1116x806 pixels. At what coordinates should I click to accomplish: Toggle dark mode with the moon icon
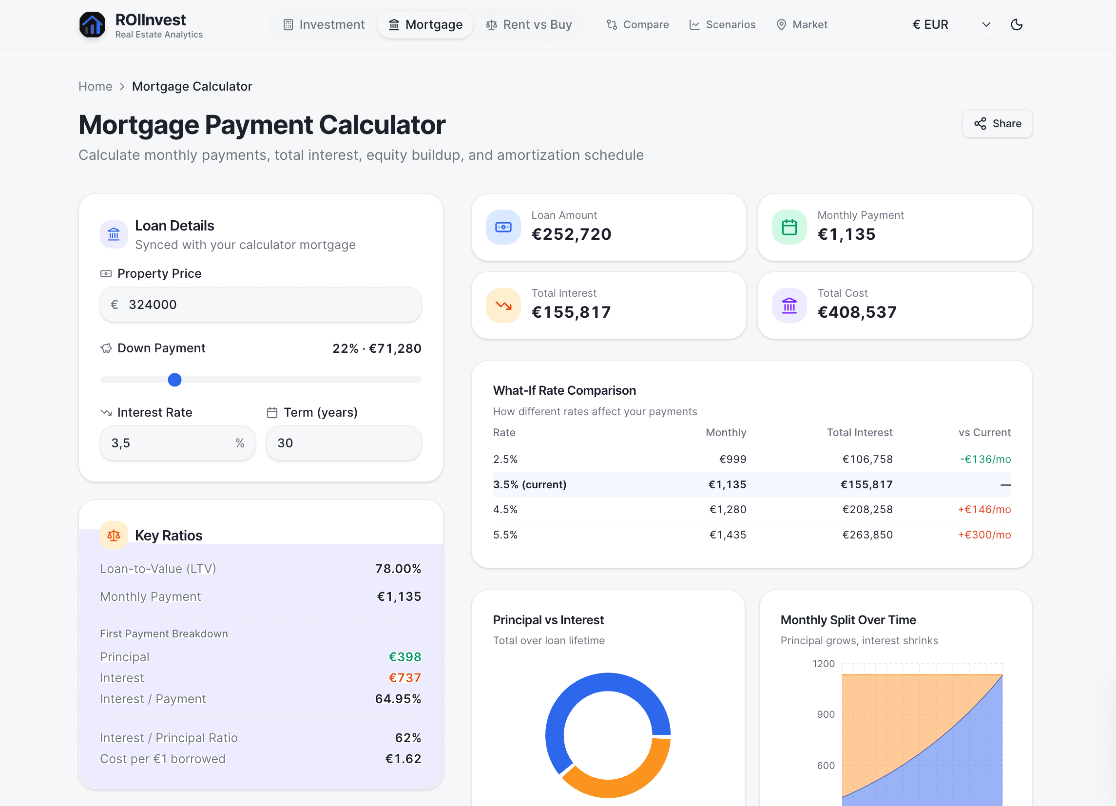coord(1017,24)
